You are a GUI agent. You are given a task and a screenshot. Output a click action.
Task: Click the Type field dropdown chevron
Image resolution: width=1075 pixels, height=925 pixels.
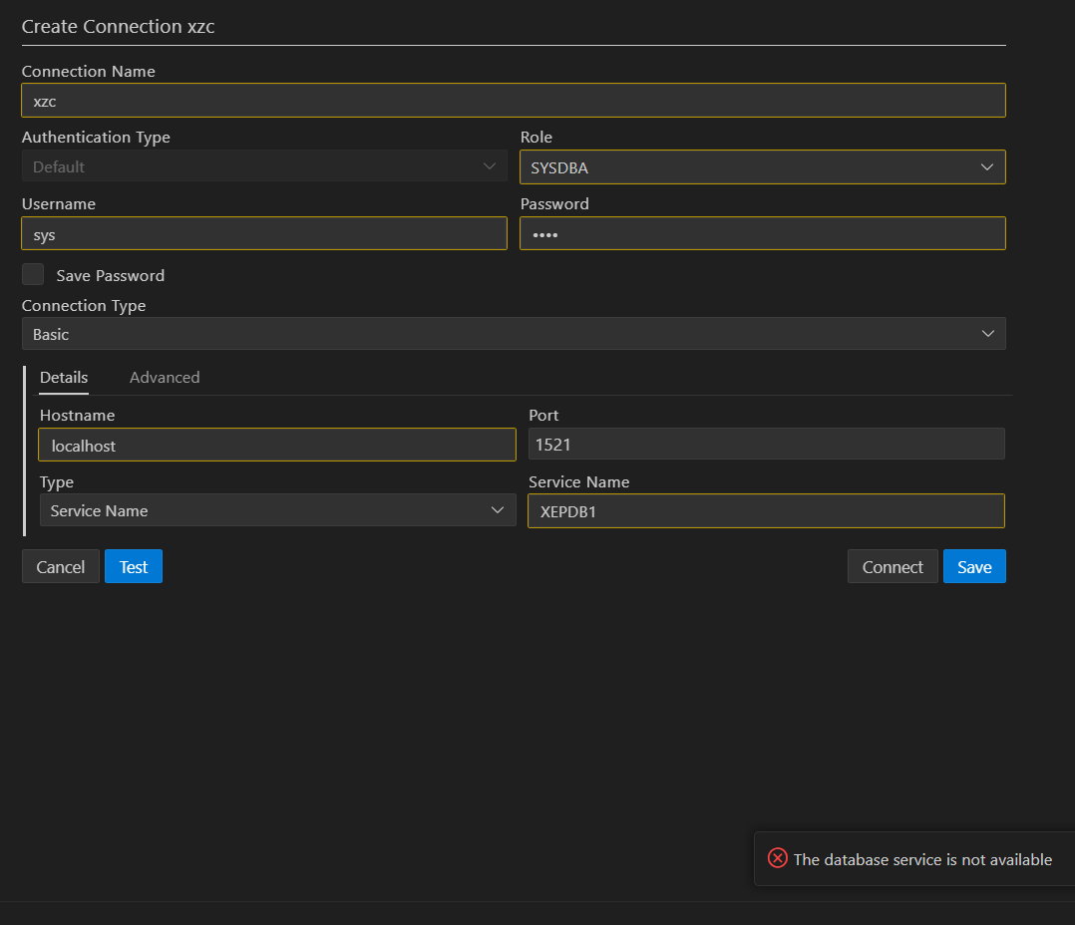coord(498,509)
